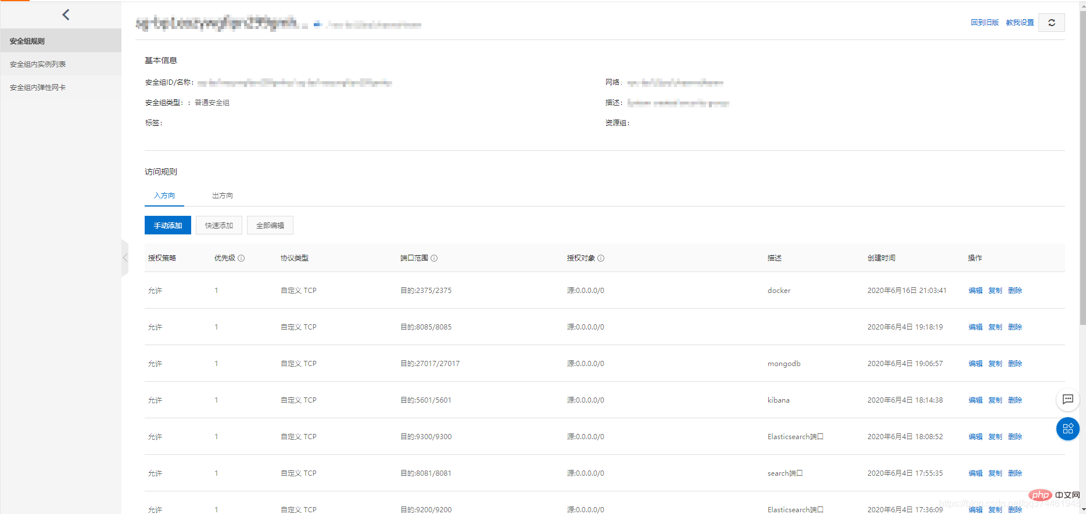Click the 基本信息 section heading
The width and height of the screenshot is (1086, 514).
(161, 60)
